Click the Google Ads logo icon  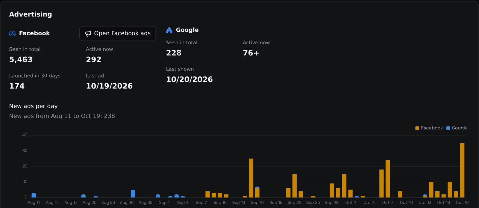pyautogui.click(x=169, y=30)
